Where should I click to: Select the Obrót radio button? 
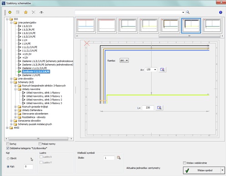click(8, 158)
